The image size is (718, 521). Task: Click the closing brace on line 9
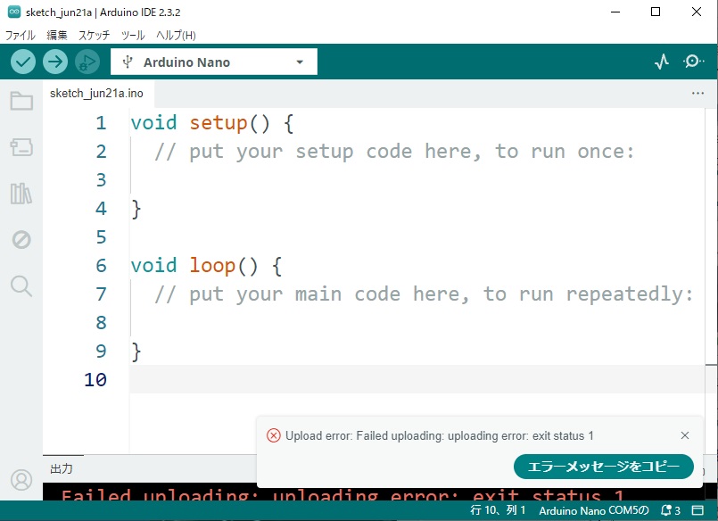(136, 352)
